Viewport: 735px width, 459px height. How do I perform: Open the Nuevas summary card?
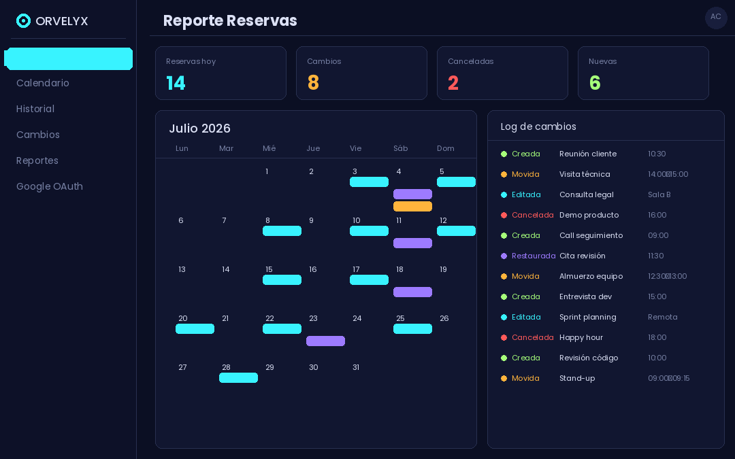coord(643,73)
